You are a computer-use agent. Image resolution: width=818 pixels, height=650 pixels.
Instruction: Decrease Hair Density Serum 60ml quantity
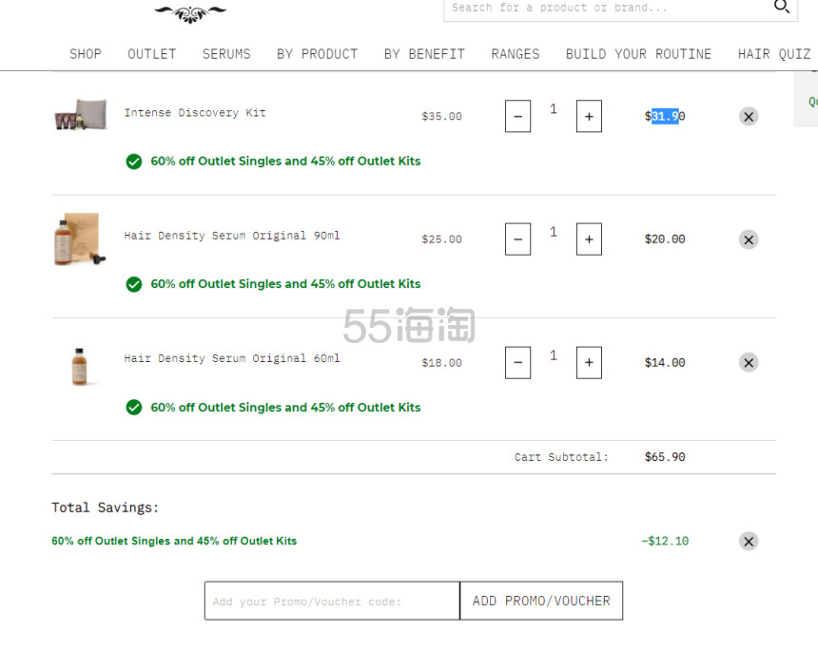pyautogui.click(x=517, y=362)
